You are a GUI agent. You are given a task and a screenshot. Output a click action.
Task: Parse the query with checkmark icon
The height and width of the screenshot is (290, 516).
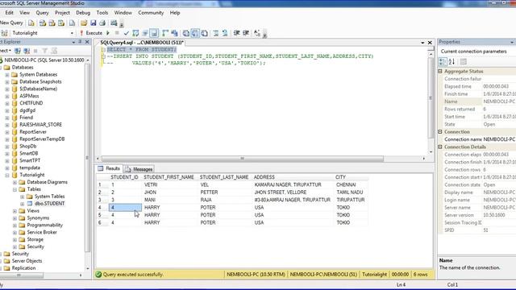pyautogui.click(x=126, y=33)
